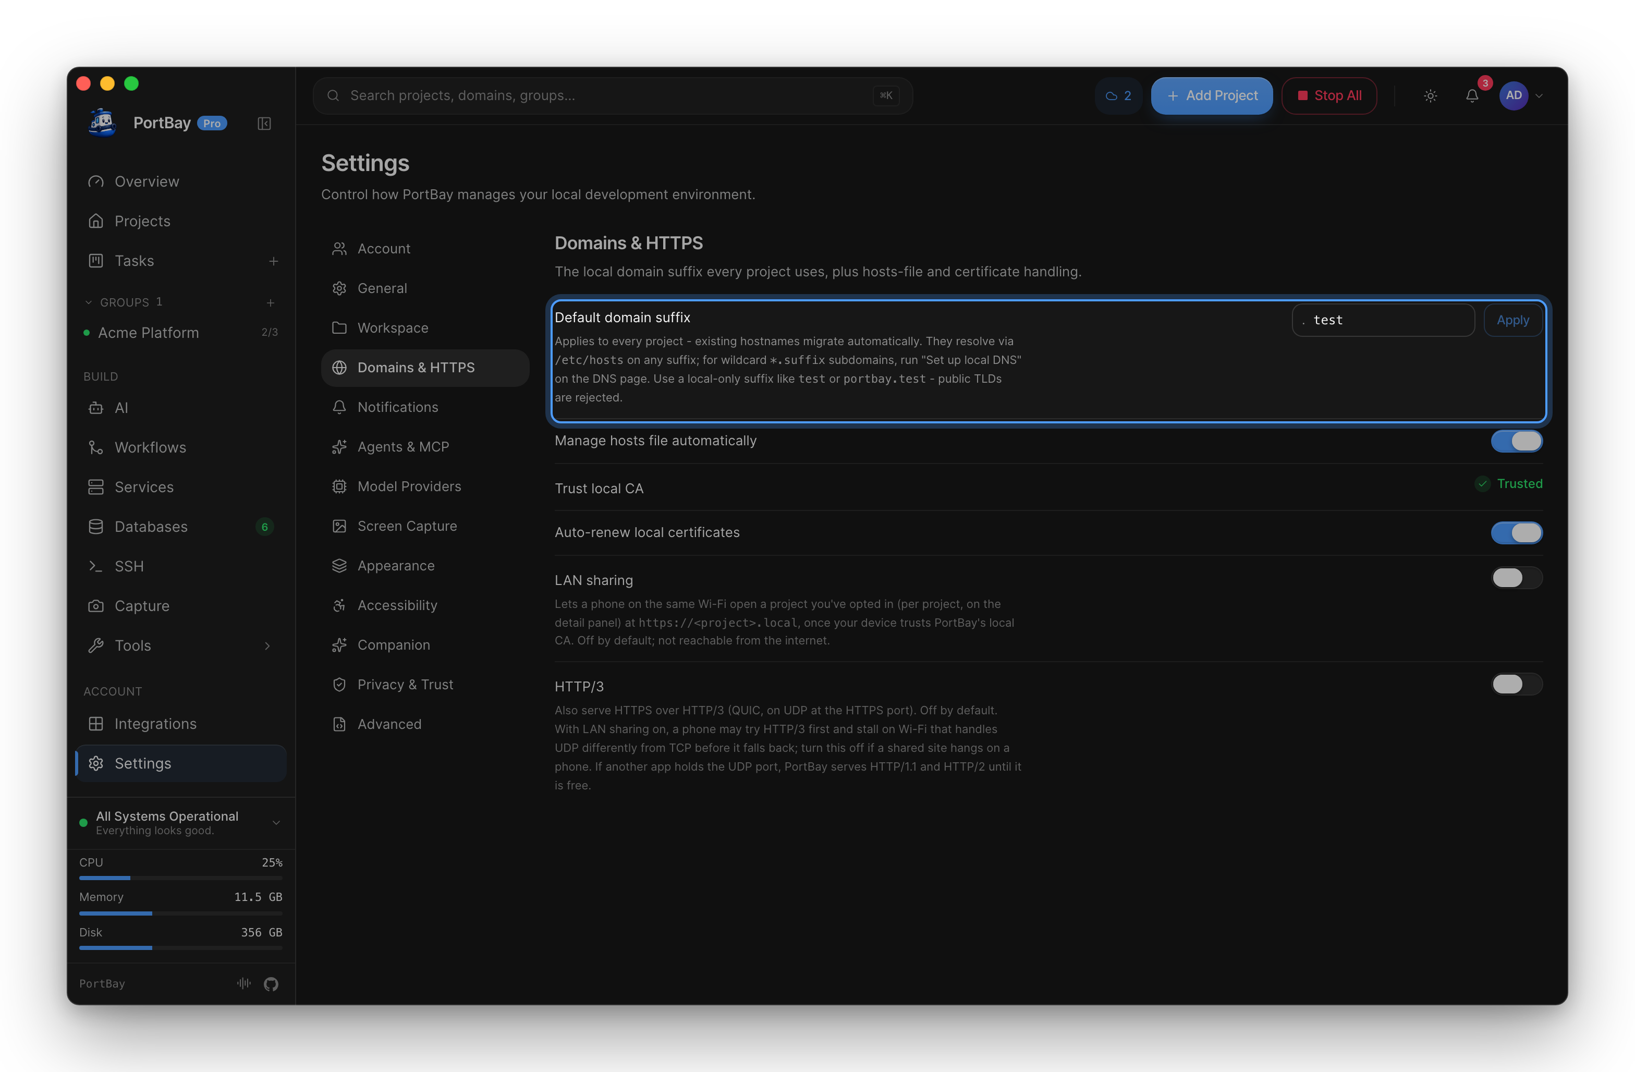Open Model Providers settings

coord(424,486)
